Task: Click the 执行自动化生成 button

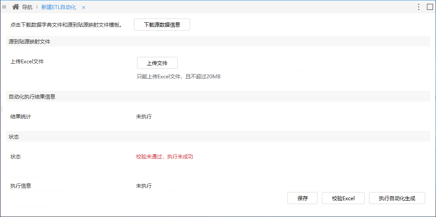Action: [397, 198]
